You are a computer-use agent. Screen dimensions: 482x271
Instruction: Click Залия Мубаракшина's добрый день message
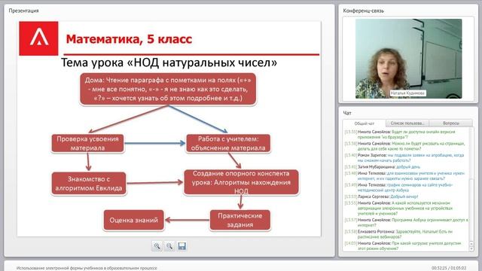(x=382, y=167)
